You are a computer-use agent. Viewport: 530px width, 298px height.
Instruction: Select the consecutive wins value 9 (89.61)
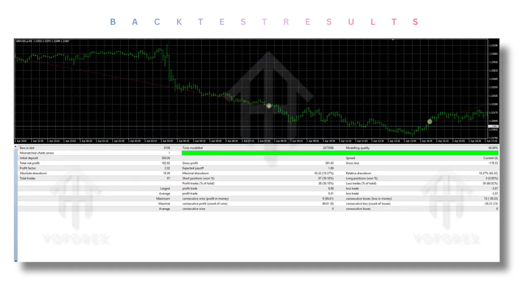(328, 199)
